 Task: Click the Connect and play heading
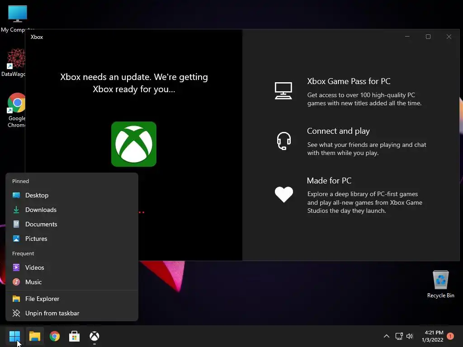tap(338, 131)
